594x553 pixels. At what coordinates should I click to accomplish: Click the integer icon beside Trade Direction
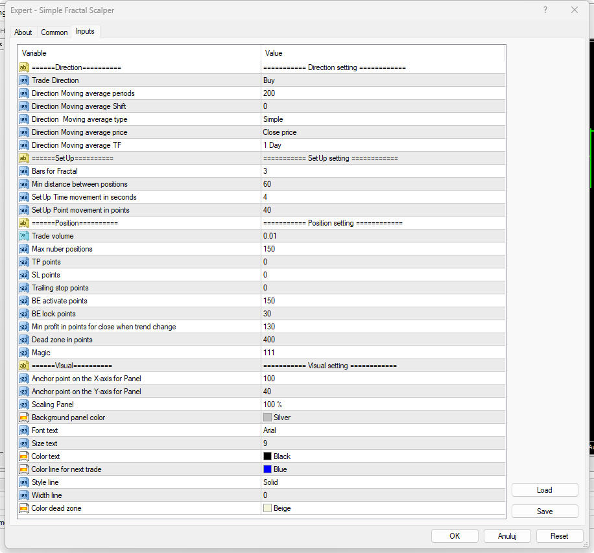pyautogui.click(x=24, y=80)
